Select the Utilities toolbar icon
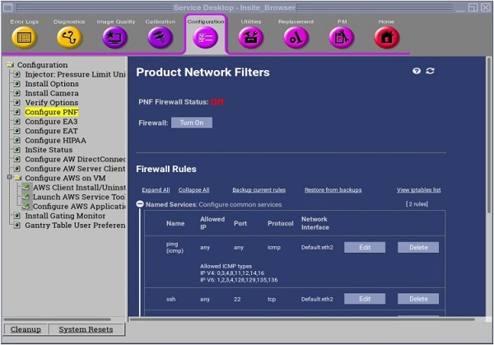This screenshot has height=345, width=494. click(251, 37)
